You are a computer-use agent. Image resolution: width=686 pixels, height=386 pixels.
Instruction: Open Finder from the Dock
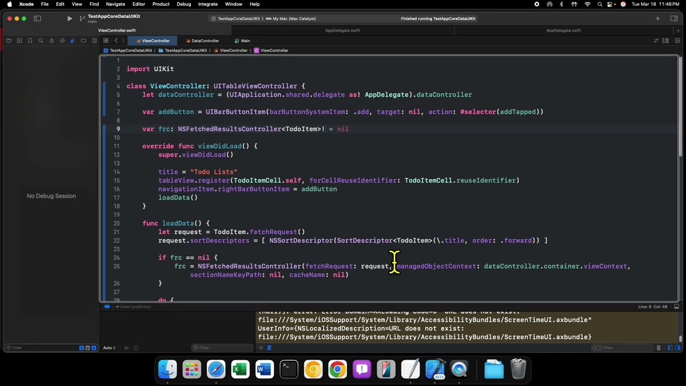coord(167,369)
